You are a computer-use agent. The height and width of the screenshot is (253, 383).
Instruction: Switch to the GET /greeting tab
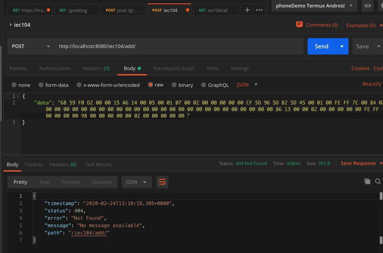coord(76,10)
